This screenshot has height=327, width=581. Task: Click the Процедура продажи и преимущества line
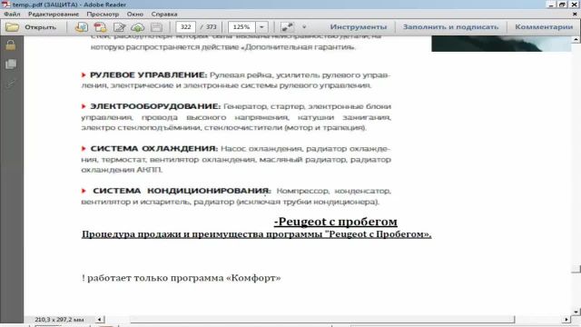[256, 234]
